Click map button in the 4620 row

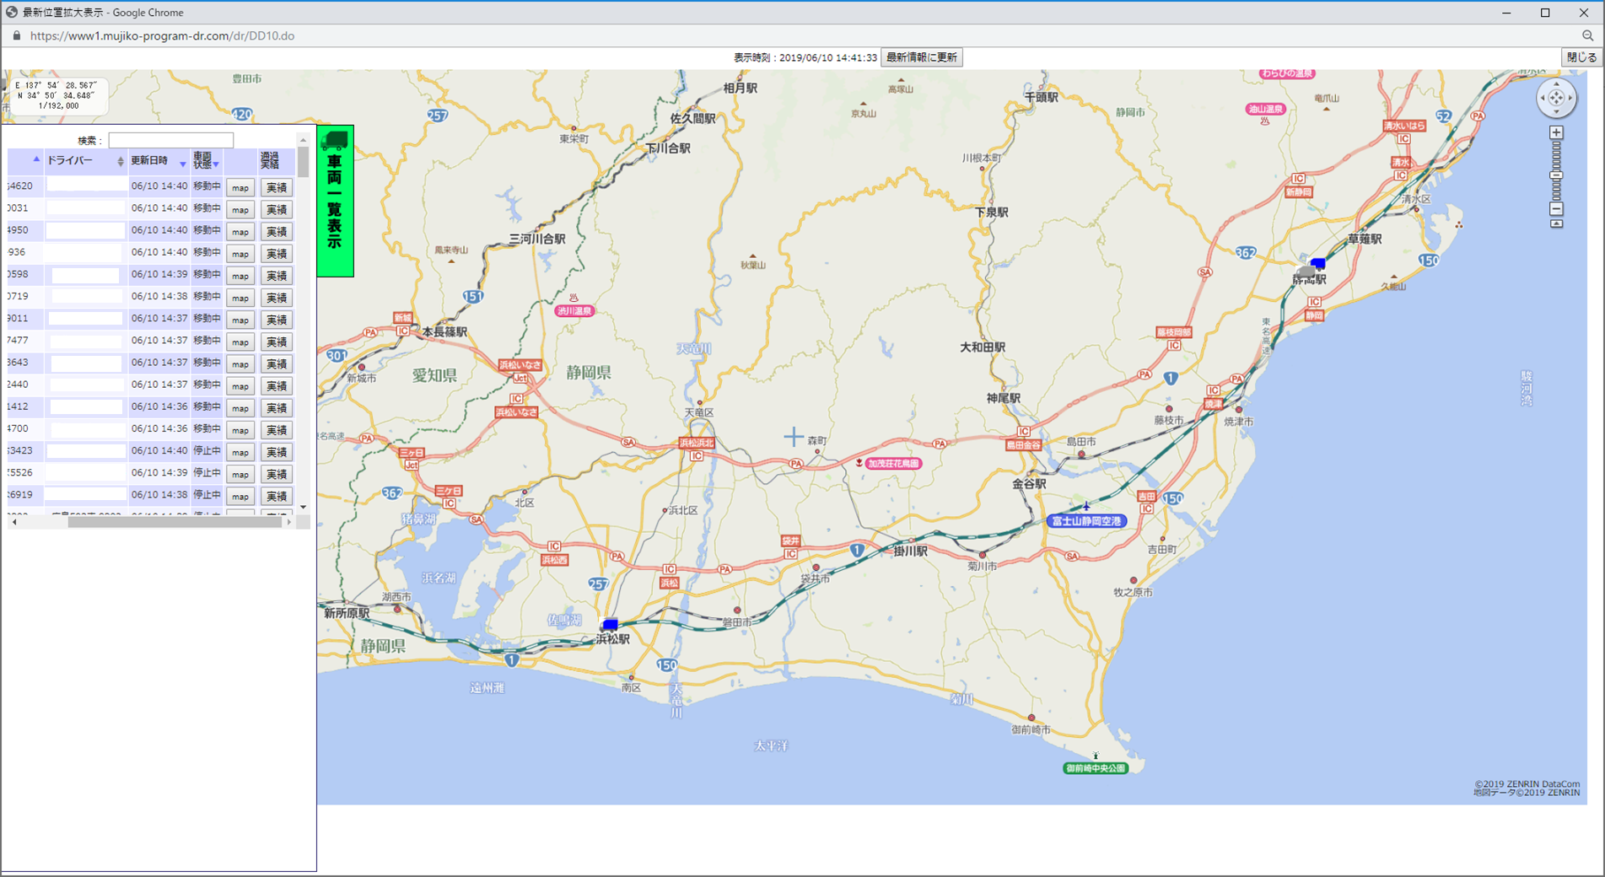[x=240, y=187]
